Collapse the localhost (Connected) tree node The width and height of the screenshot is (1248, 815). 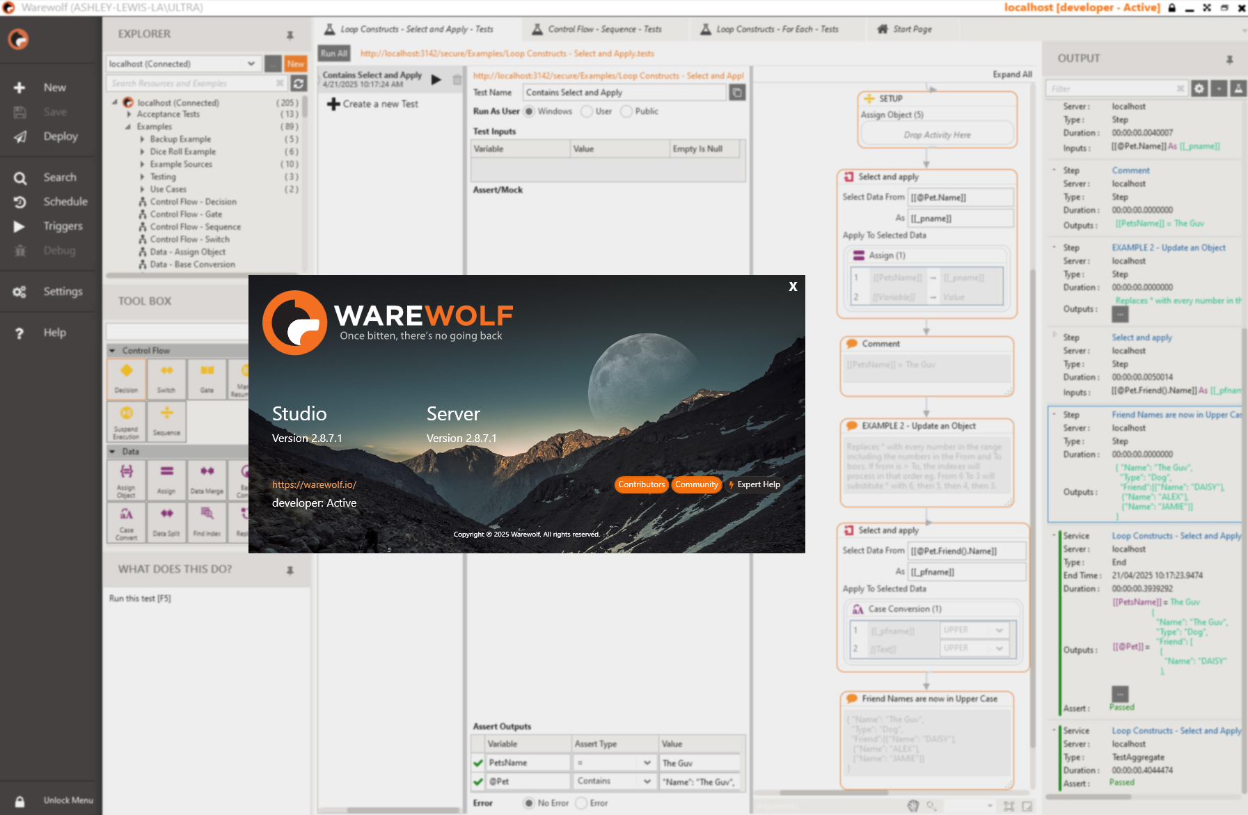pyautogui.click(x=115, y=102)
